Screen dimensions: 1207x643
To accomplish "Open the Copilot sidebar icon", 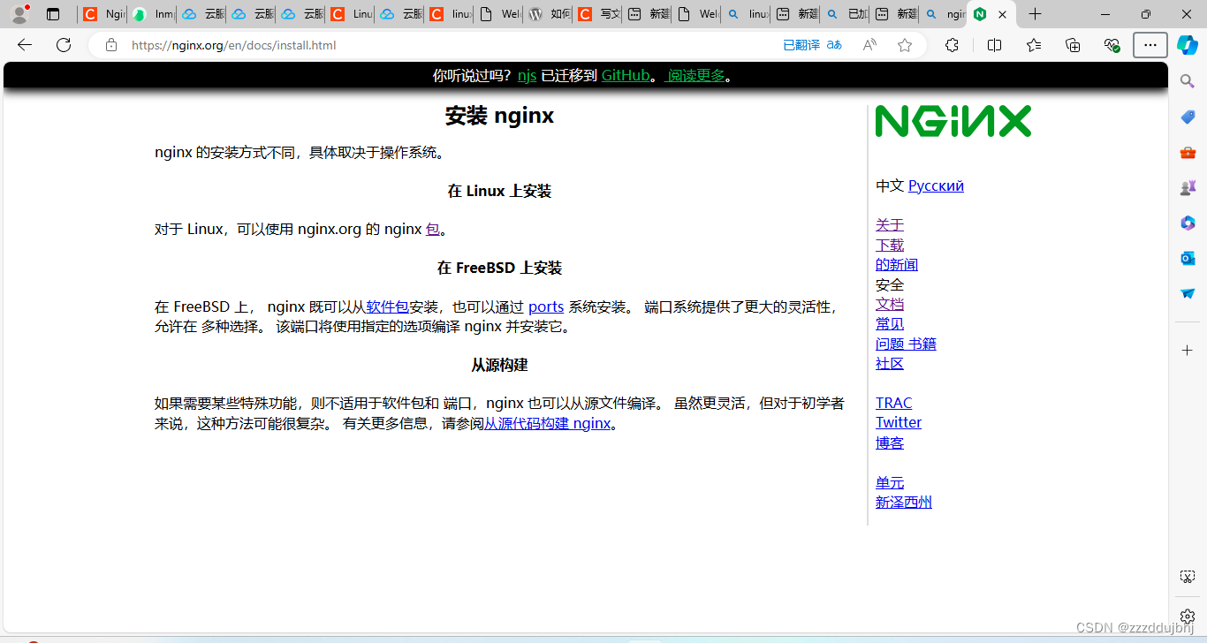I will (1187, 45).
